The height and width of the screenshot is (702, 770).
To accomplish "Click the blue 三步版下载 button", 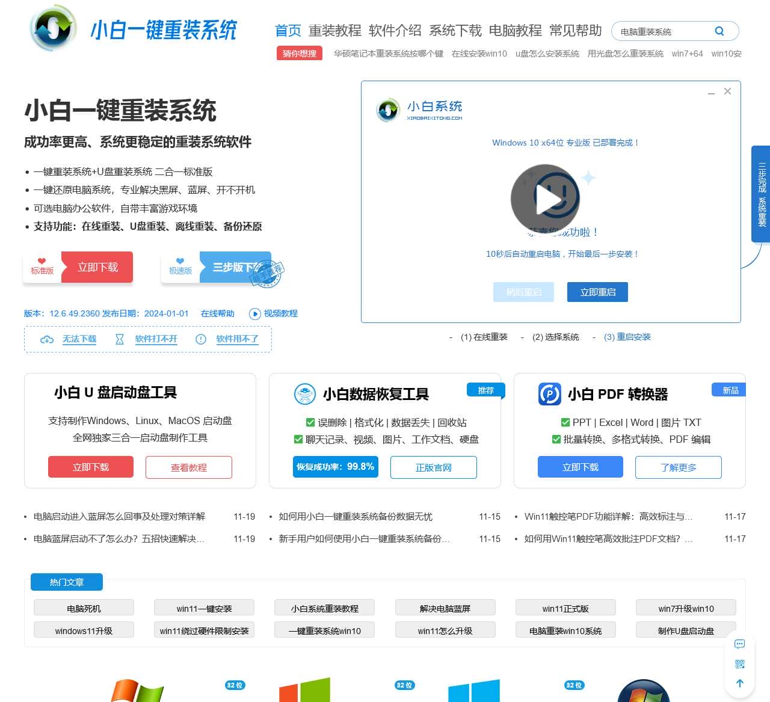I will [236, 267].
